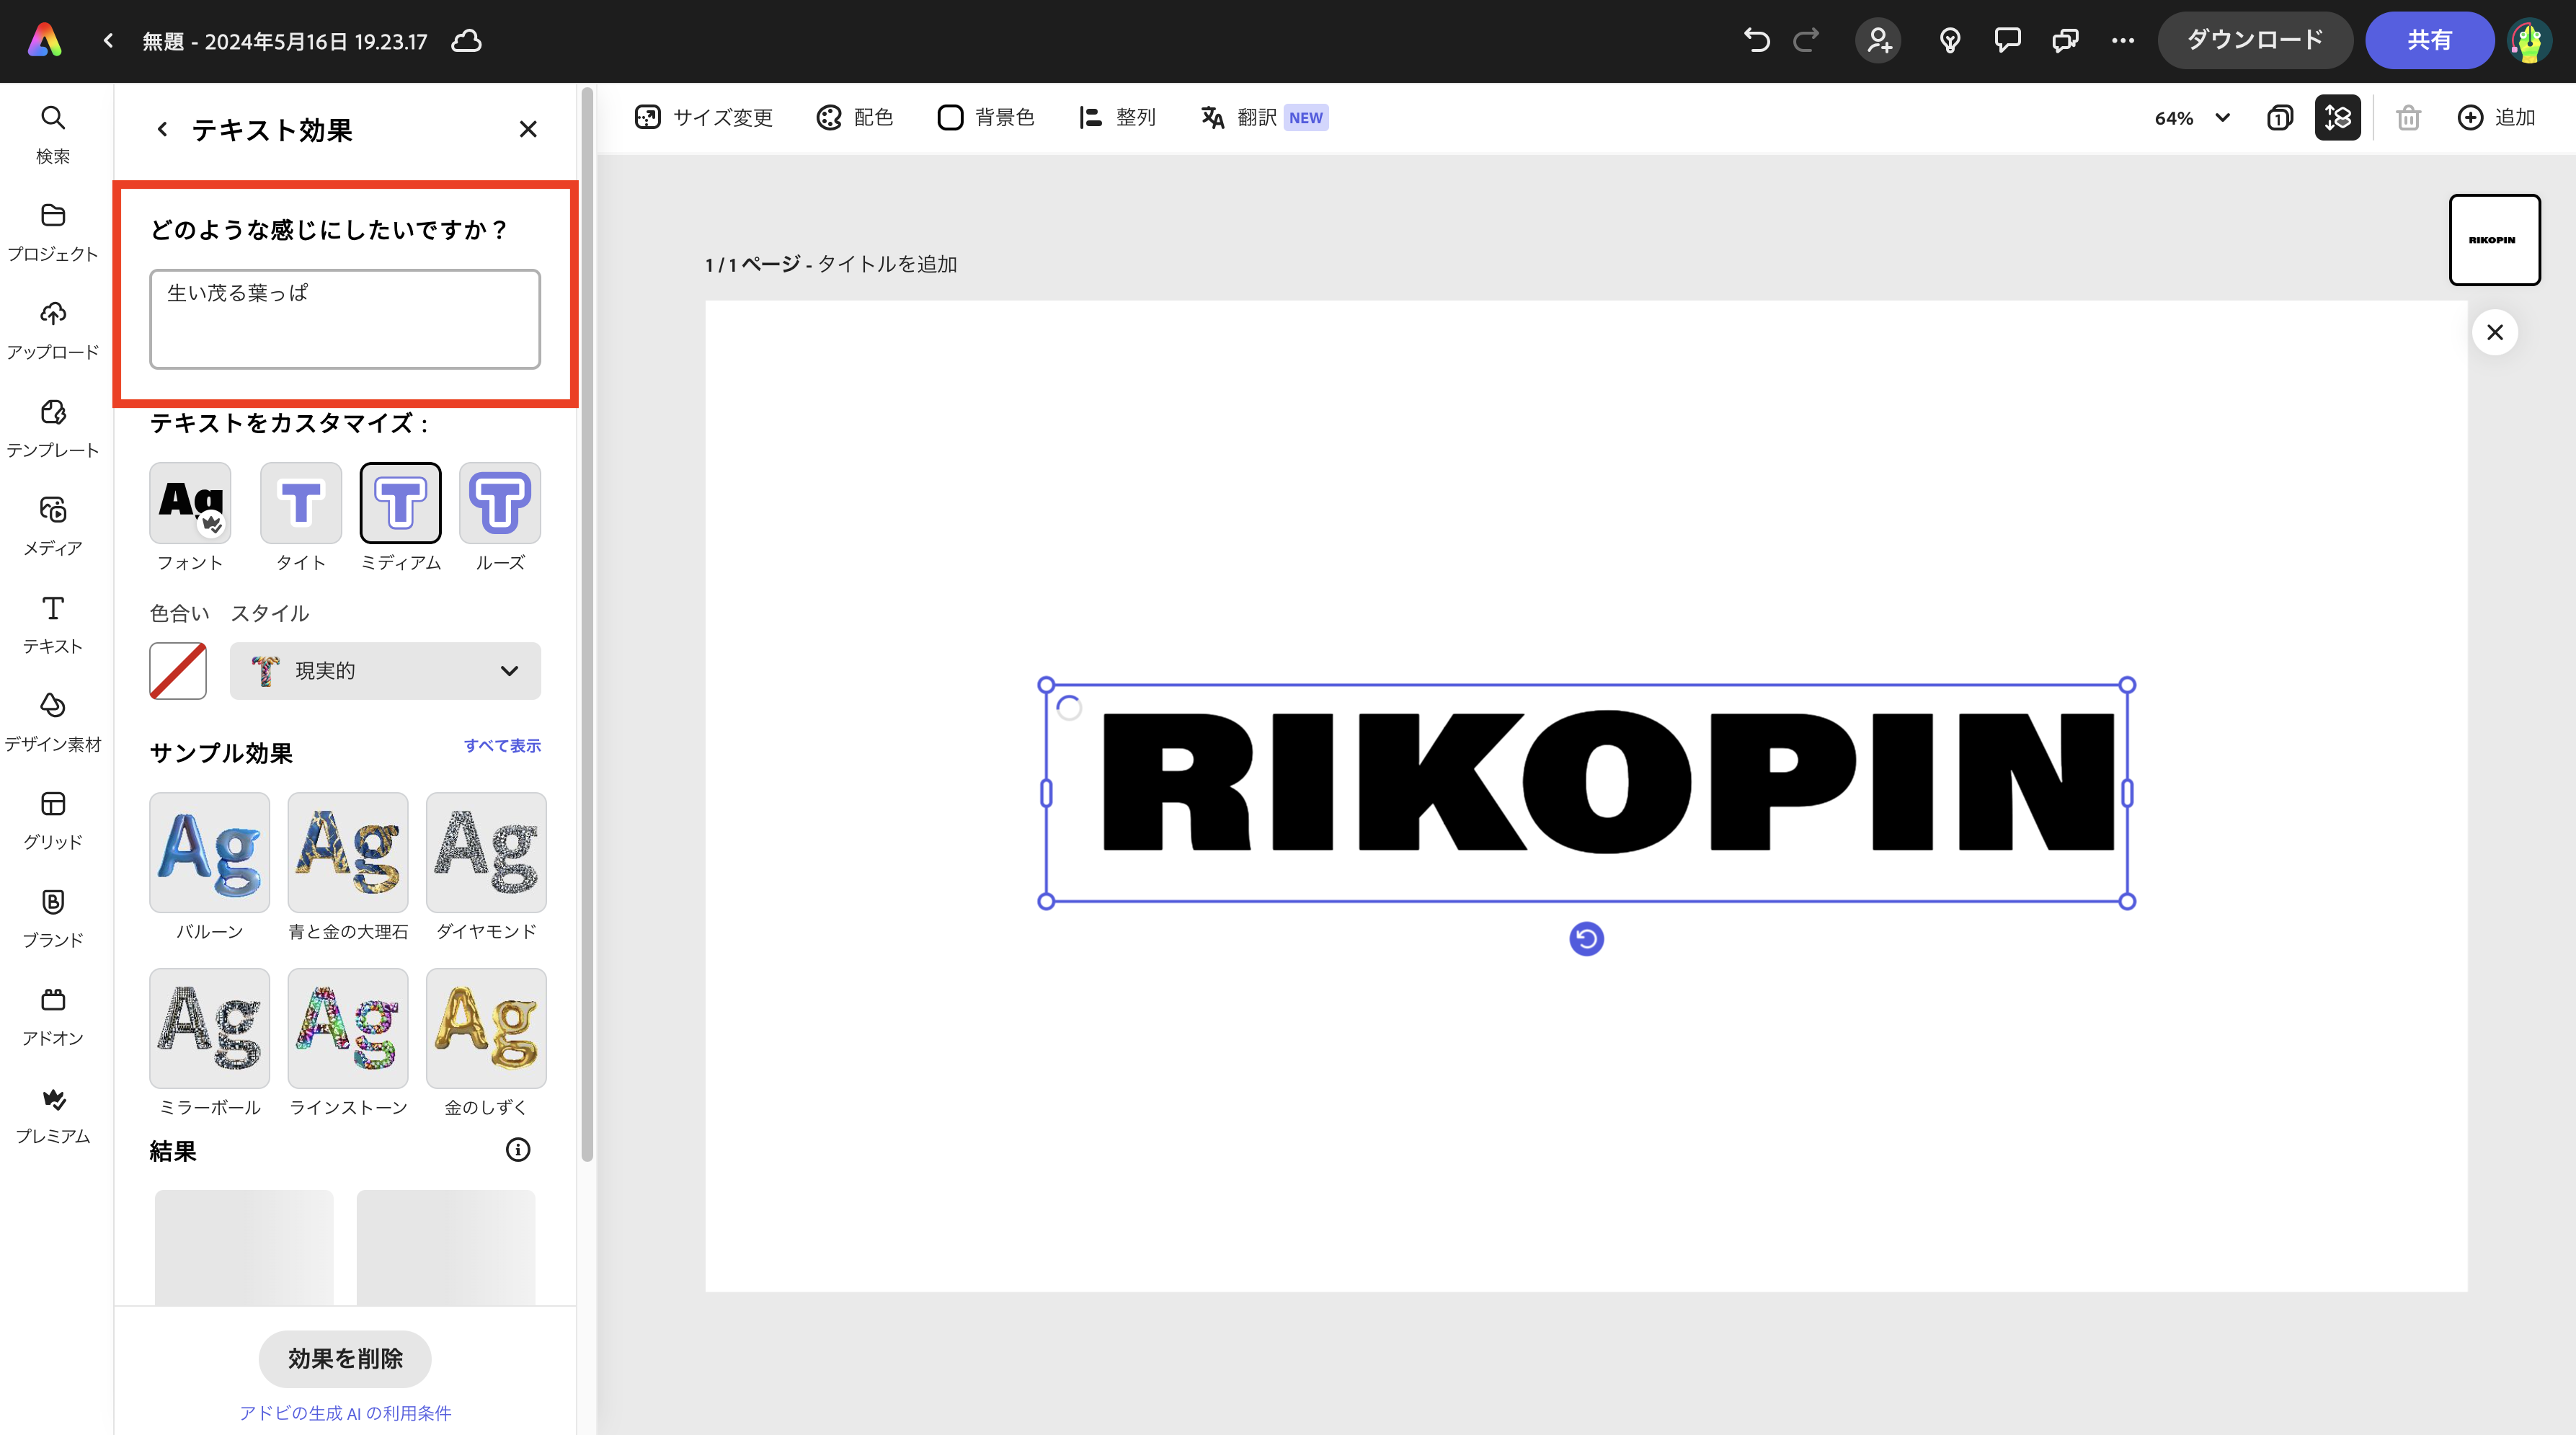Click the user profile avatar

point(2530,40)
